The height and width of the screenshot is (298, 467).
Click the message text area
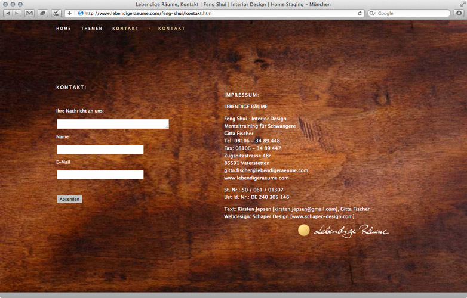(x=113, y=124)
